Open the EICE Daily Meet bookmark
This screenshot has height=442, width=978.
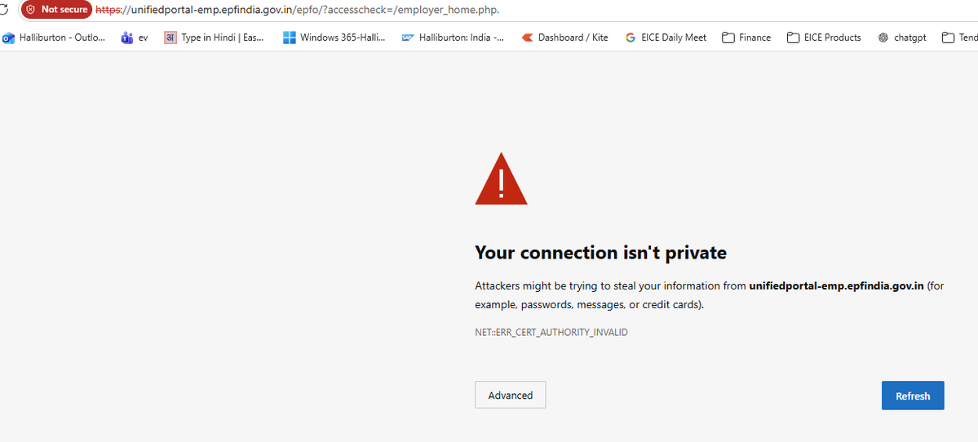pyautogui.click(x=666, y=38)
